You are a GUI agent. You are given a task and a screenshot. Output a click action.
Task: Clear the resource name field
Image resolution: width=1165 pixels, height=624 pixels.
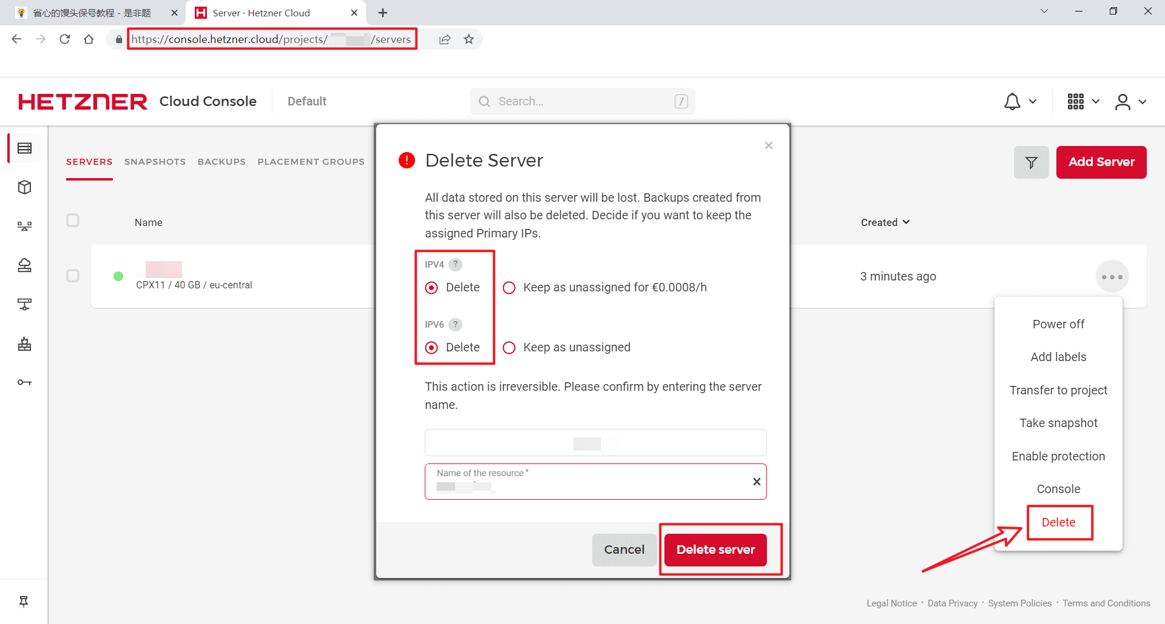757,482
